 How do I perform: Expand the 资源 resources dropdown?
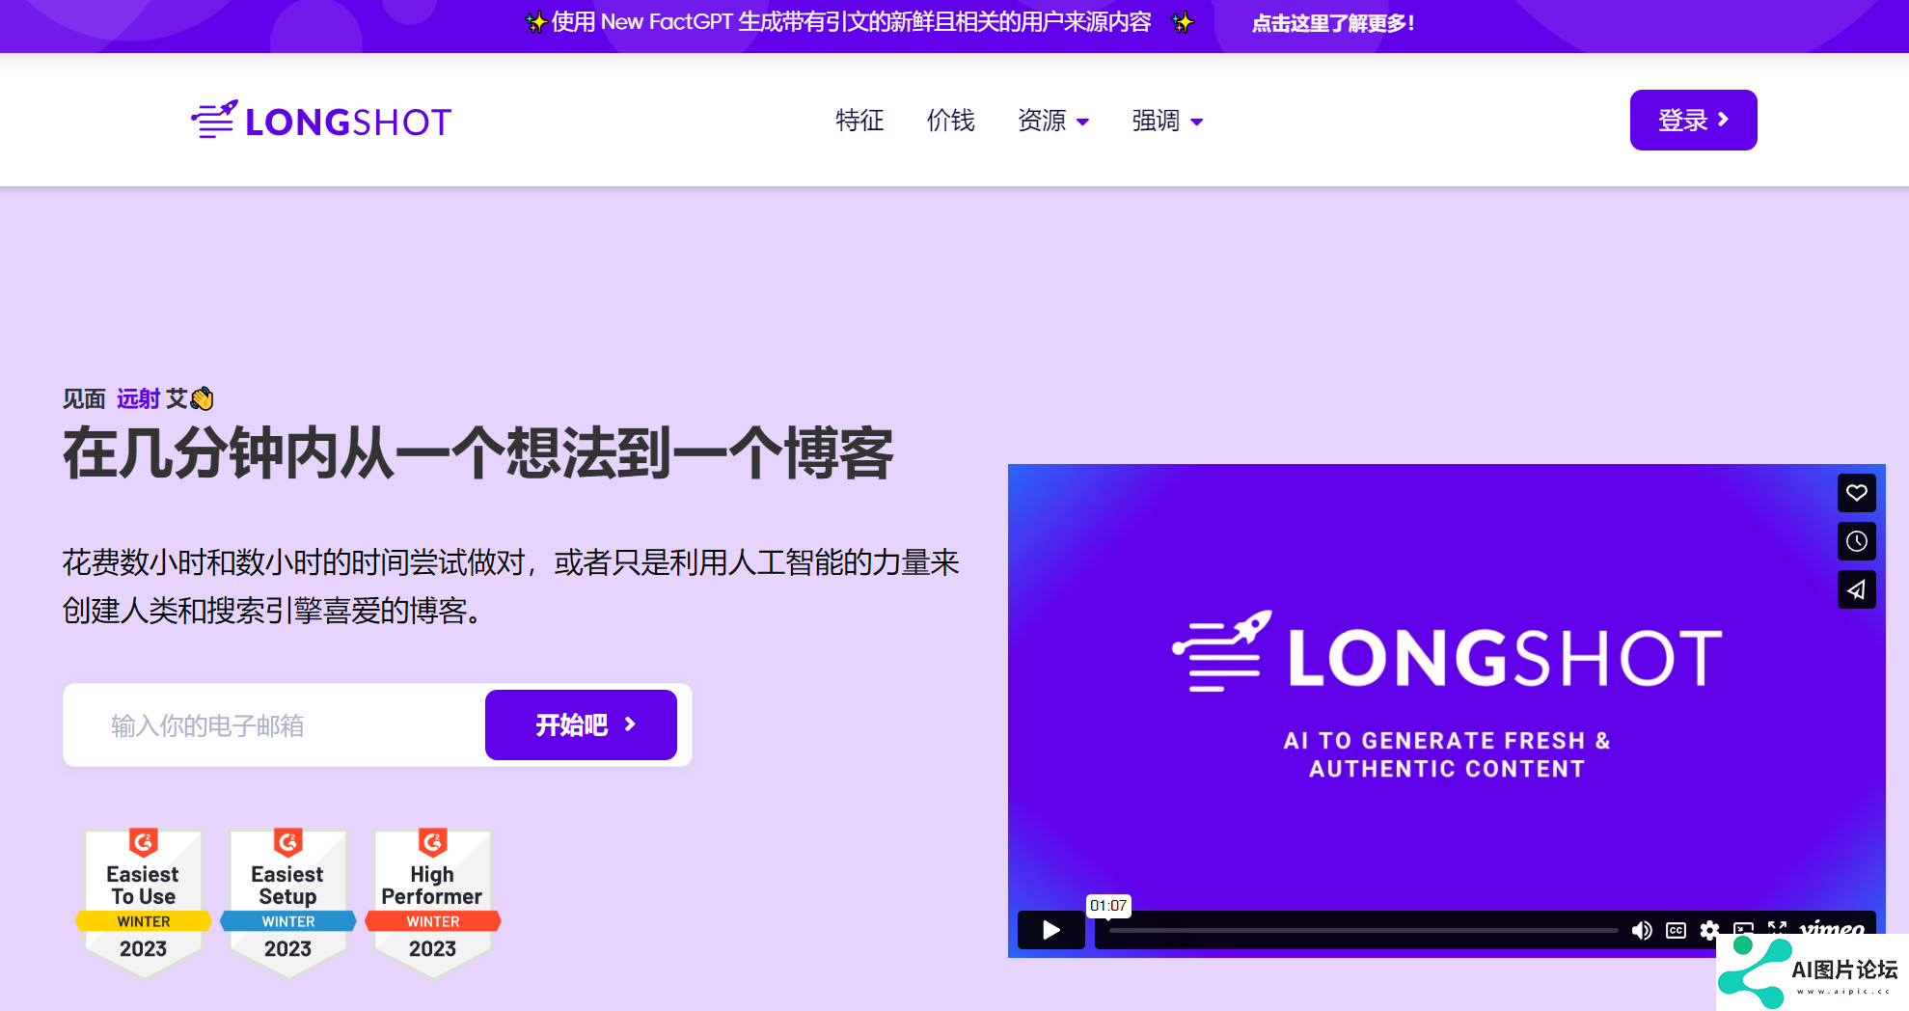coord(1053,121)
